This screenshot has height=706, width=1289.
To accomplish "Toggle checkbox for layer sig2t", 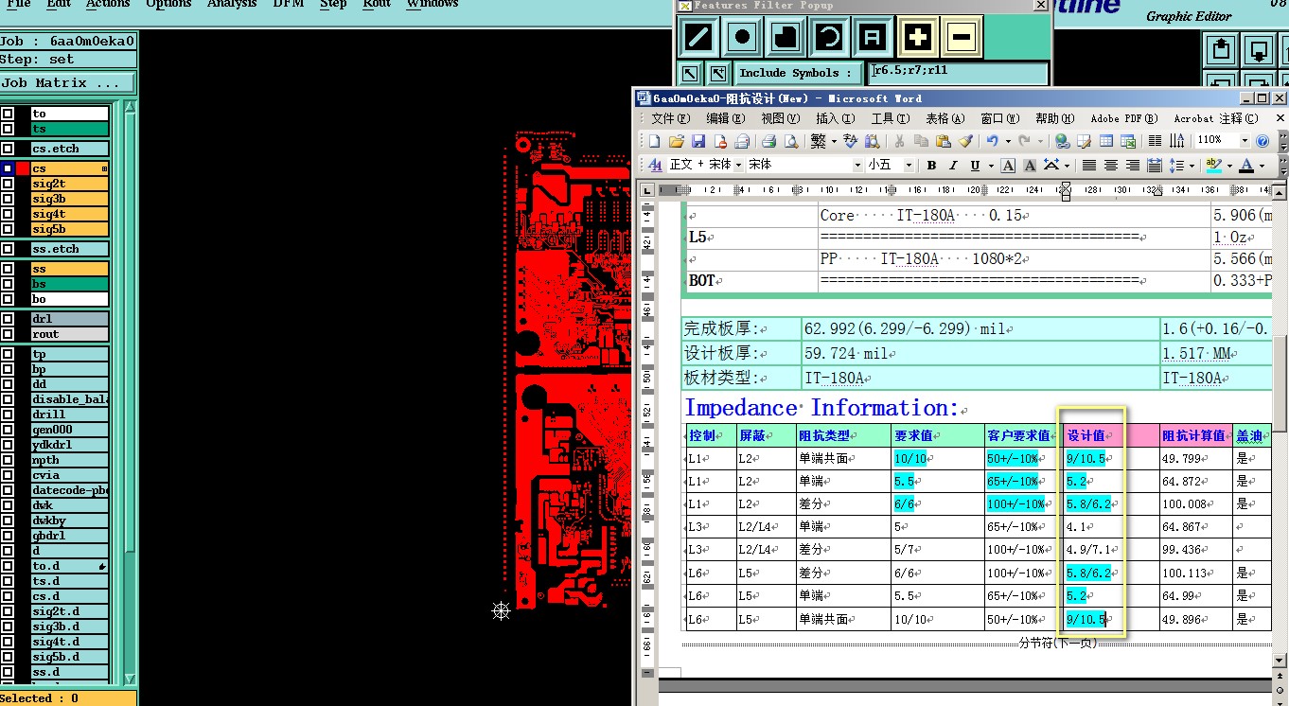I will pyautogui.click(x=8, y=184).
